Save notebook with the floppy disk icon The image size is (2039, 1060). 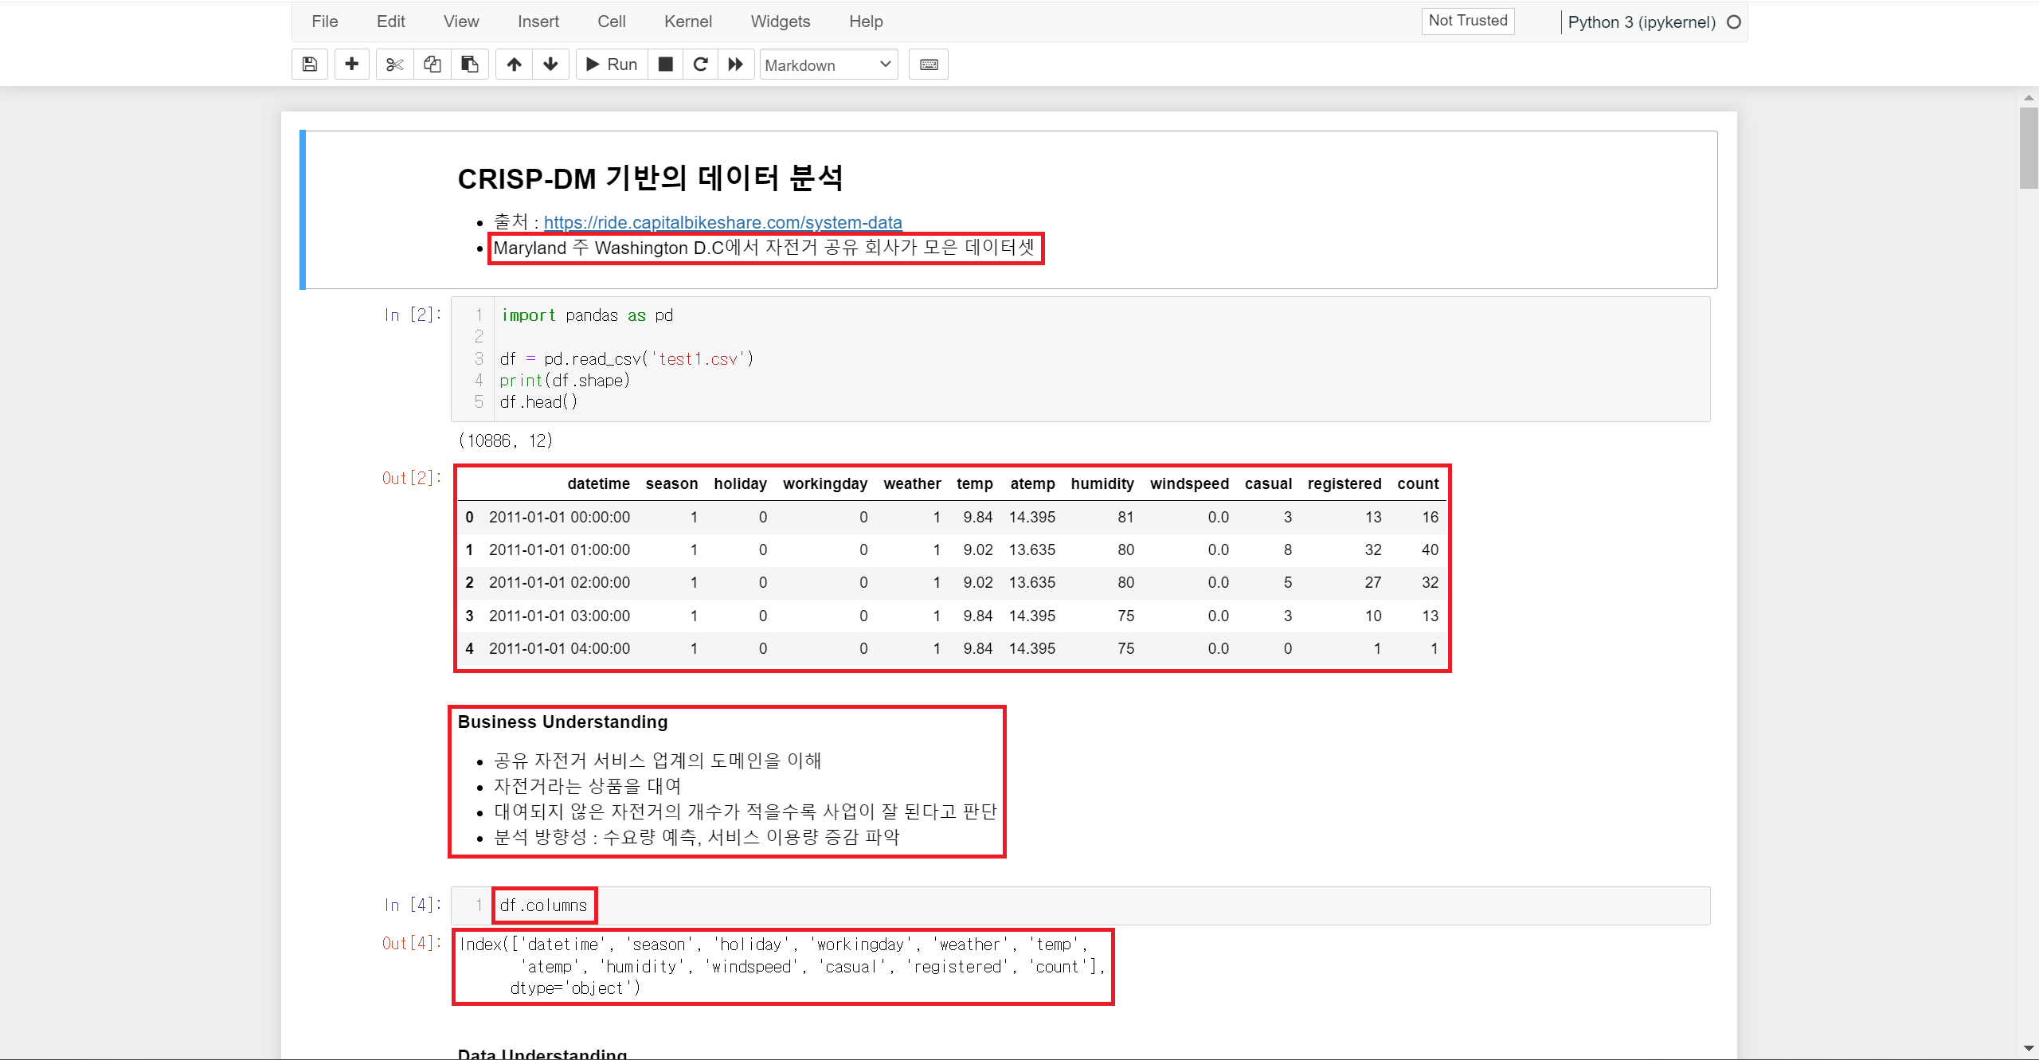[310, 65]
